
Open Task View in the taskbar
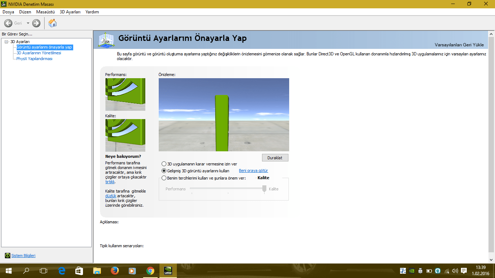(43, 270)
